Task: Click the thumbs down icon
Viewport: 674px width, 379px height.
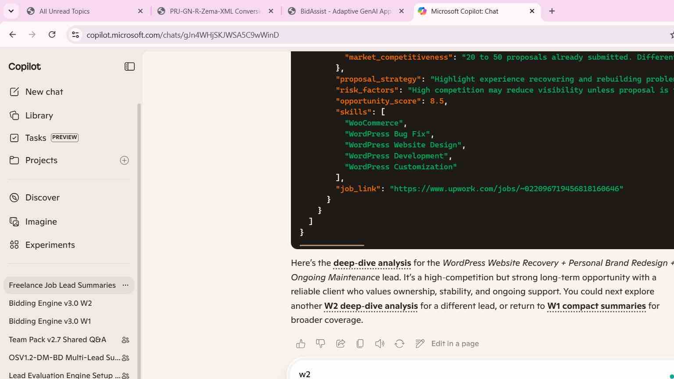Action: (320, 344)
